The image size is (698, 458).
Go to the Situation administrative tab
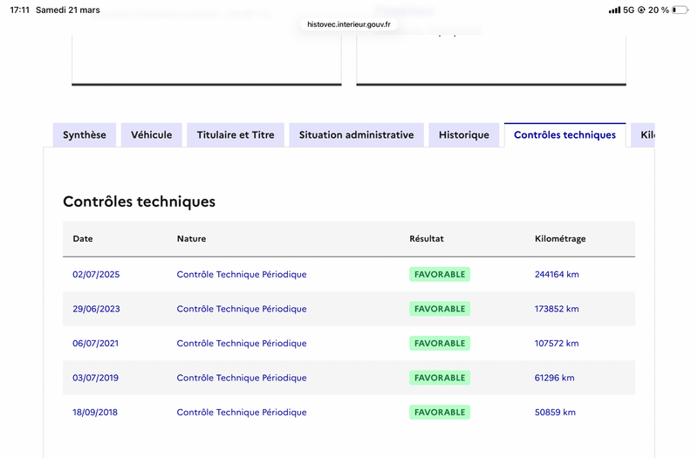[x=356, y=135]
